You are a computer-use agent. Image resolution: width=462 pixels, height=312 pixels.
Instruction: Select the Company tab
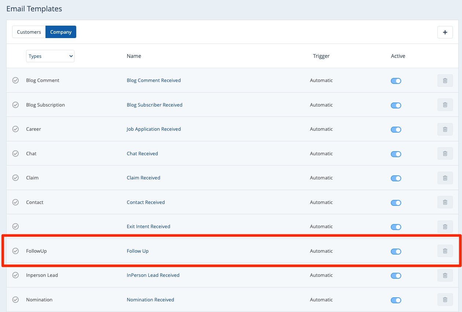(x=61, y=32)
